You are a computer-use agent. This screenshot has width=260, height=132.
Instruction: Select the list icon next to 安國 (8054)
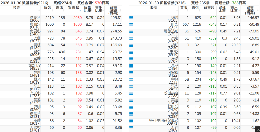[x=131, y=114]
